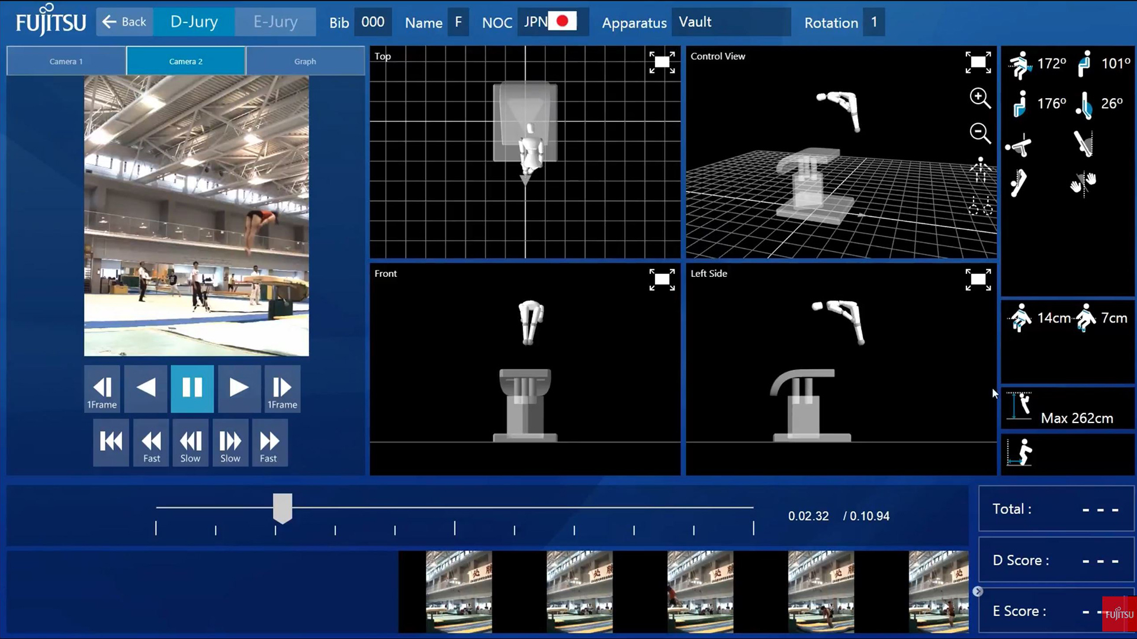Click Fast rewind button
1137x639 pixels.
click(151, 443)
